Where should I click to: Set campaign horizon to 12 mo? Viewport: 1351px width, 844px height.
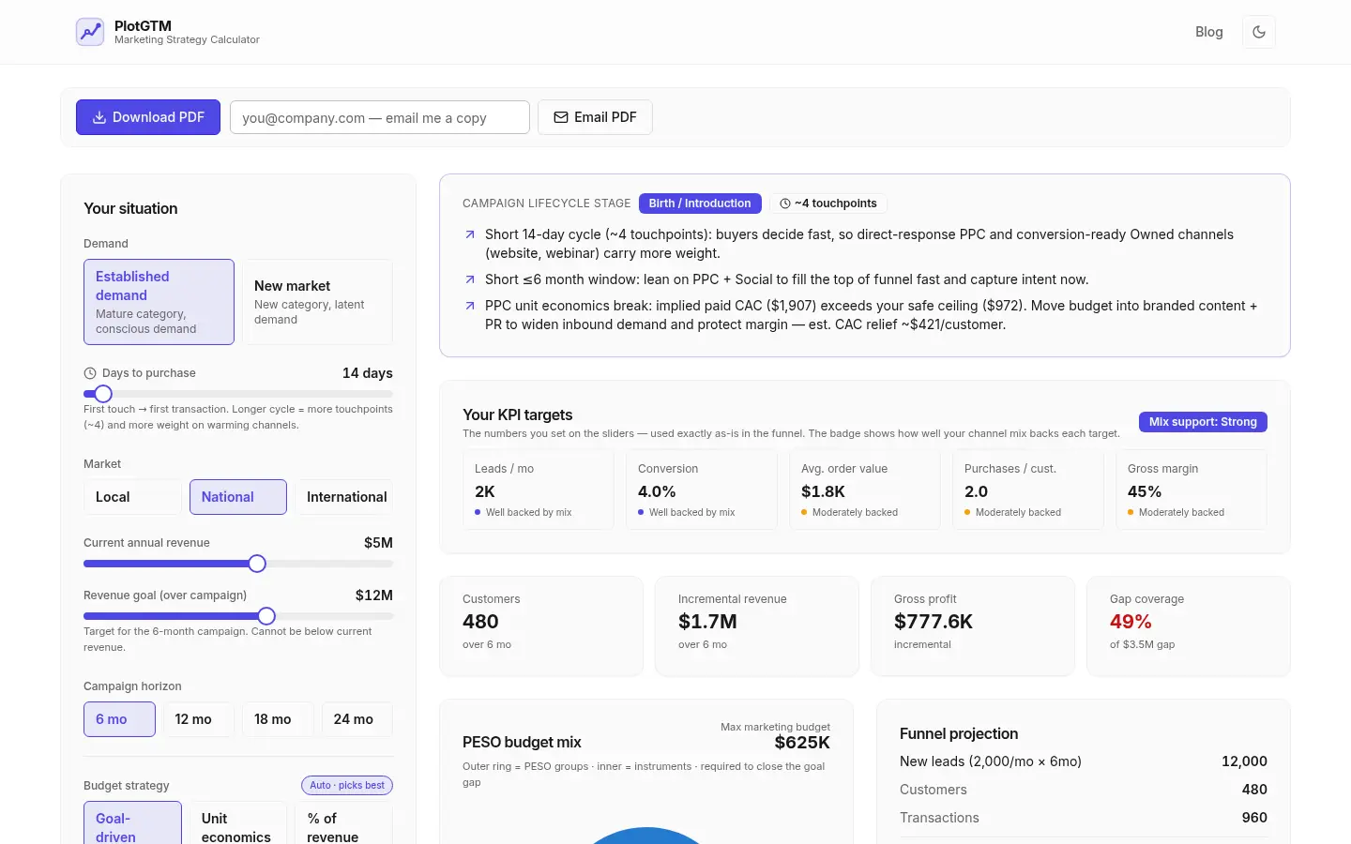199,719
